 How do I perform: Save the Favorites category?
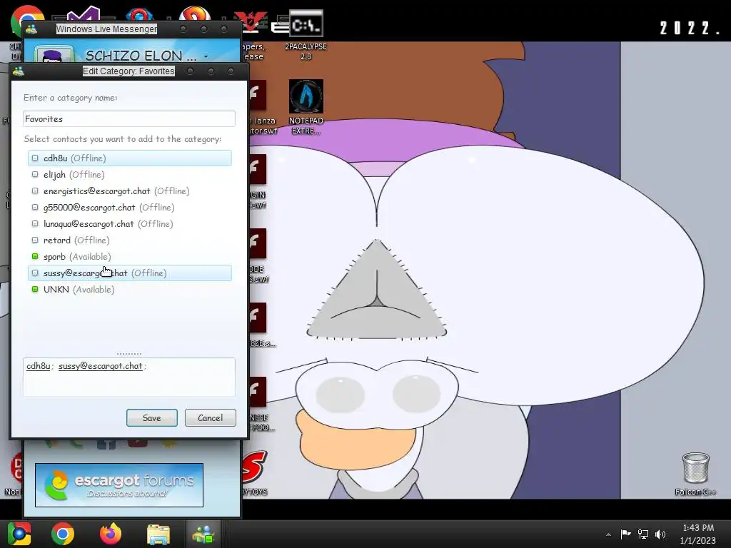151,417
